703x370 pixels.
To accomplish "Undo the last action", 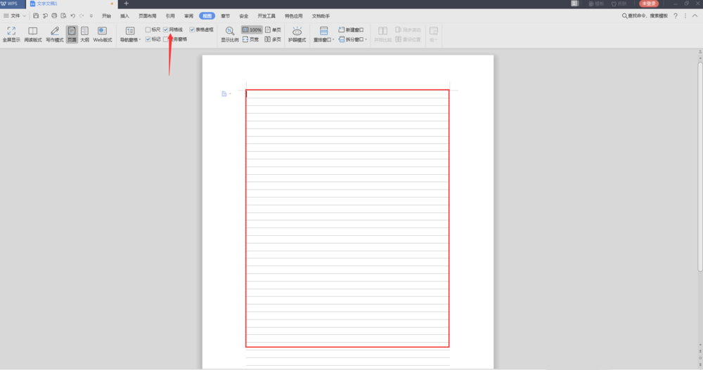I will pyautogui.click(x=72, y=15).
